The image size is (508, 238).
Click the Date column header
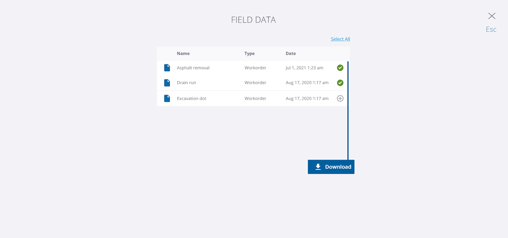[x=291, y=53]
